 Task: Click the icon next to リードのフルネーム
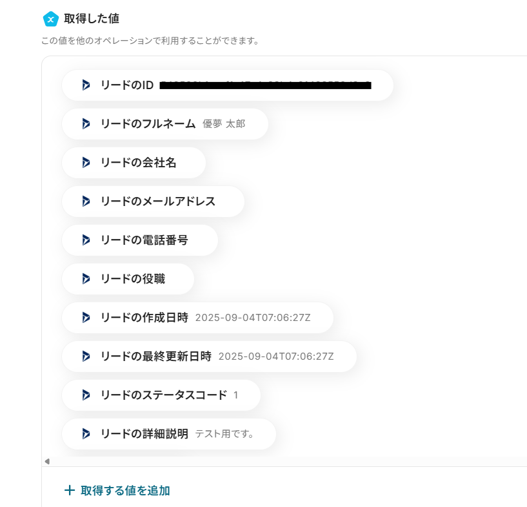tap(86, 124)
